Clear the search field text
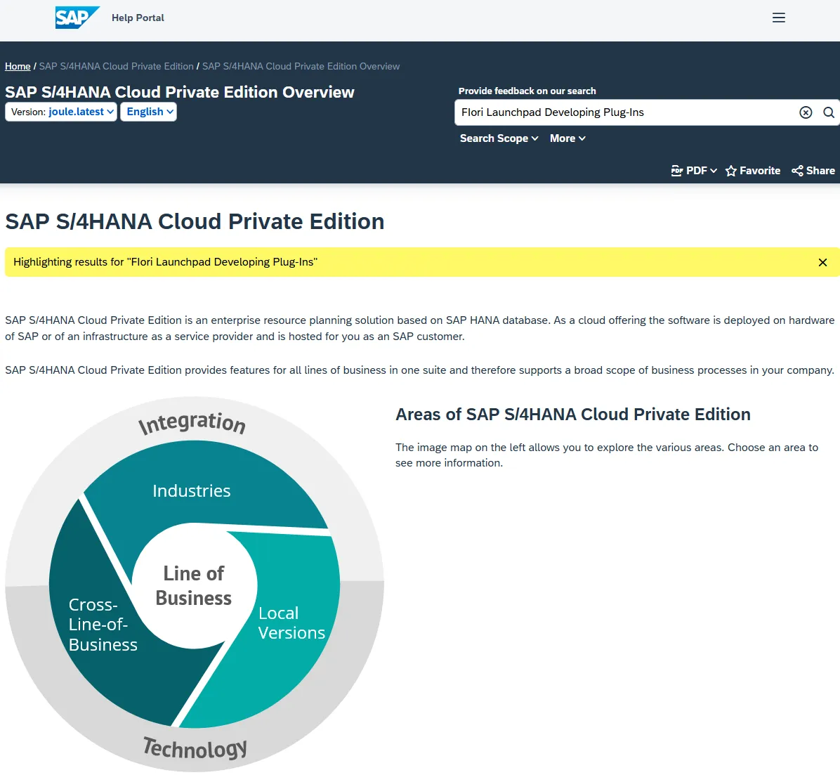The image size is (840, 775). coord(806,112)
